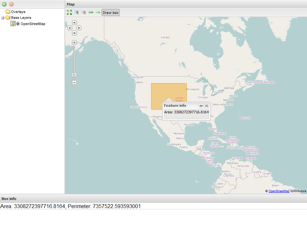This screenshot has width=307, height=226.
Task: Select the zoom out magnifier tool
Action: click(x=84, y=12)
